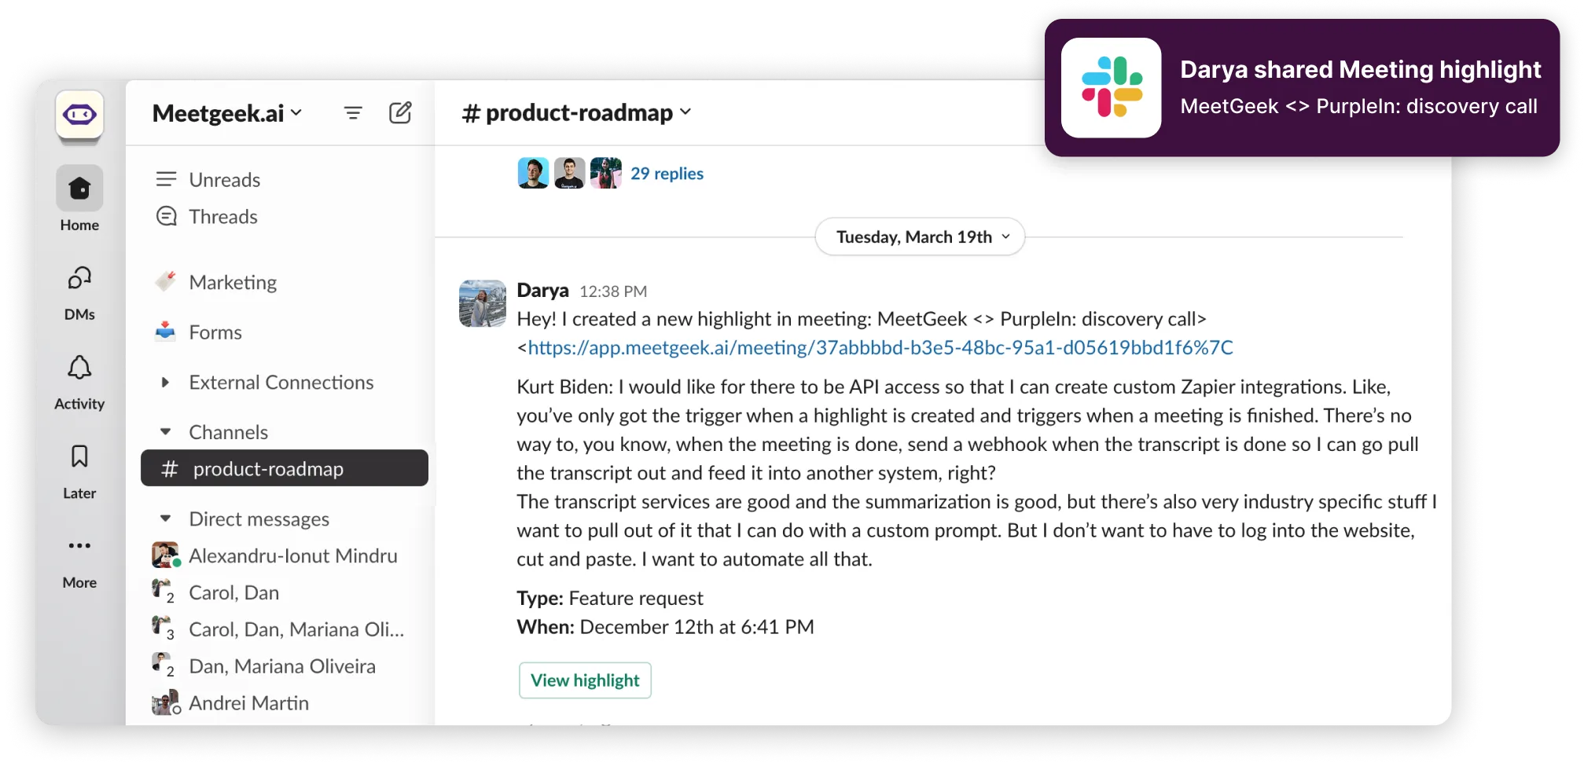
Task: Open the Marketing section
Action: coord(233,282)
